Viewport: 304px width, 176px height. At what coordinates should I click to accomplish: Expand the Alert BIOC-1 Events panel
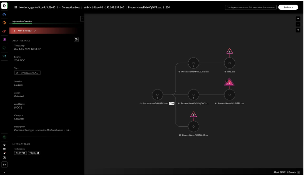point(299,172)
